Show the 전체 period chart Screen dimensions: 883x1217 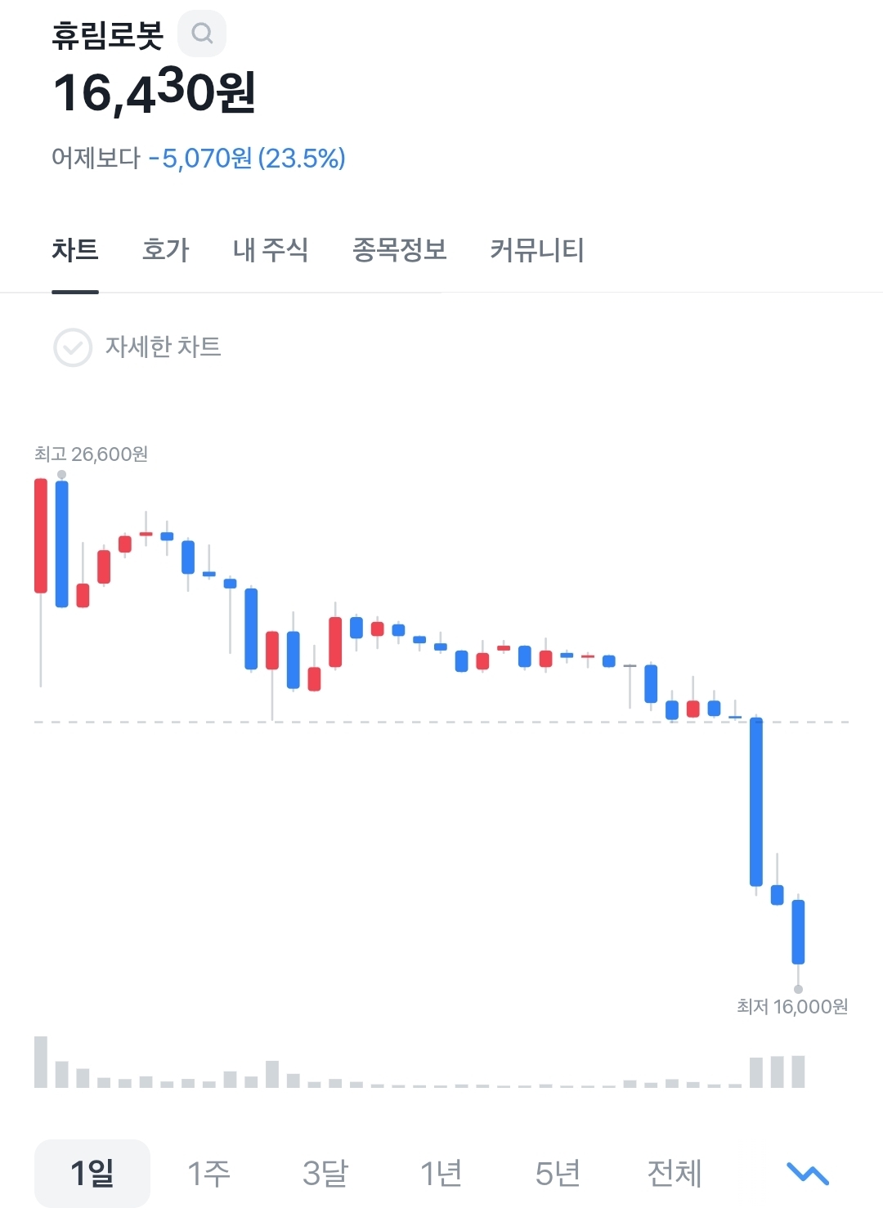(675, 1173)
